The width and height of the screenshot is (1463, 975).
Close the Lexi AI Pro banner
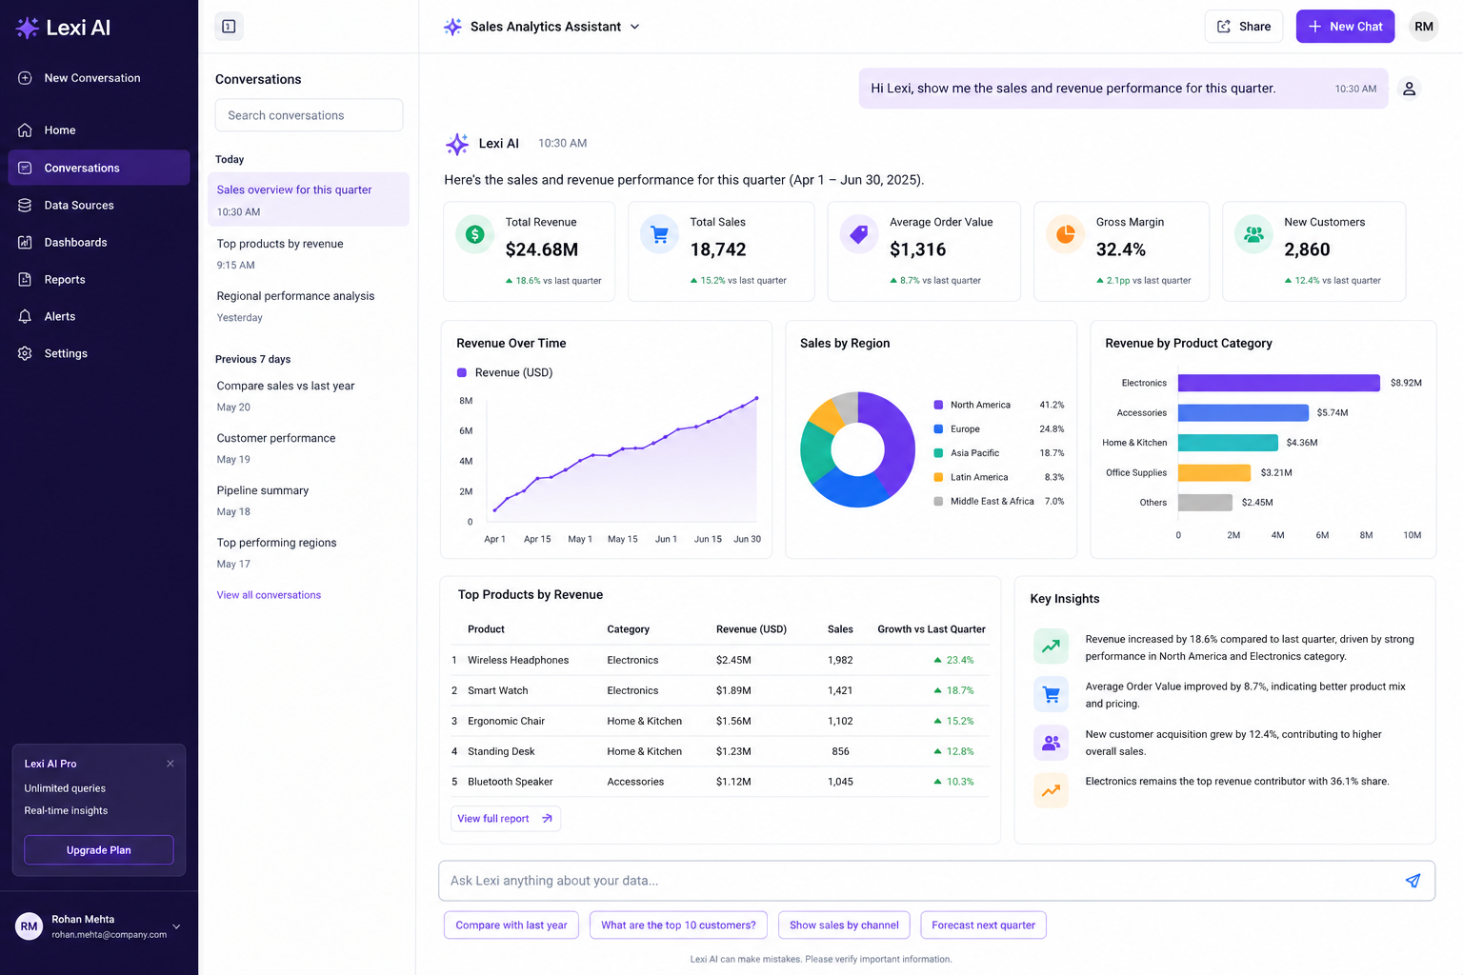(170, 764)
